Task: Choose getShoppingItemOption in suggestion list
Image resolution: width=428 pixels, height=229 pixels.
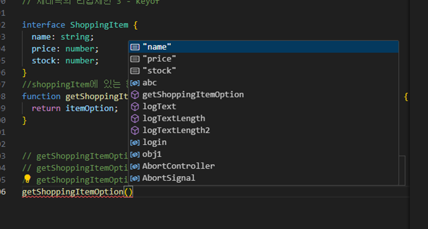Action: point(264,95)
